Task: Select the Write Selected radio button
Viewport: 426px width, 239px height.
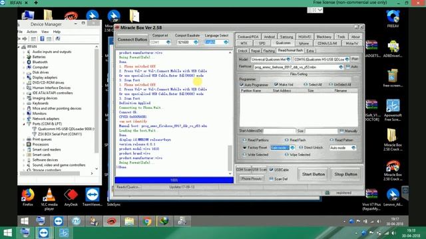Action: (244, 155)
